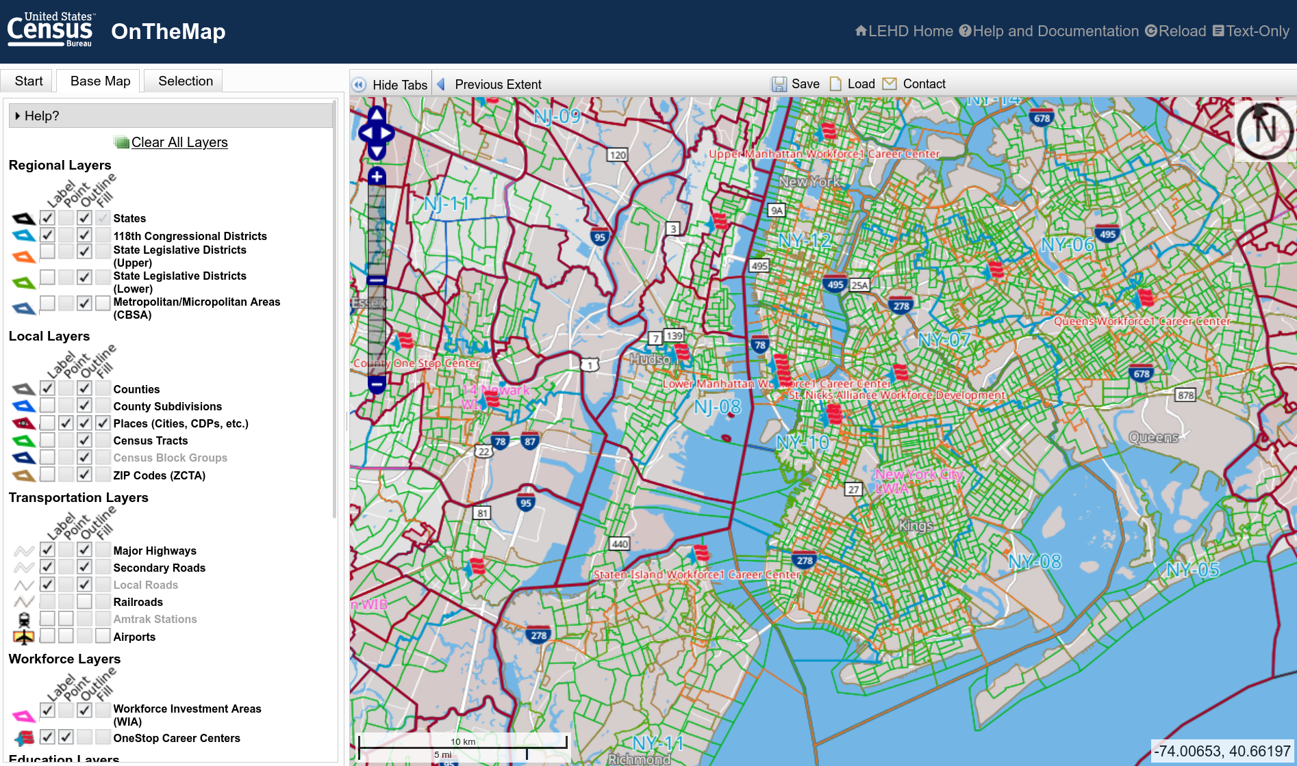Click the States layer legend icon
The height and width of the screenshot is (766, 1297).
point(23,219)
